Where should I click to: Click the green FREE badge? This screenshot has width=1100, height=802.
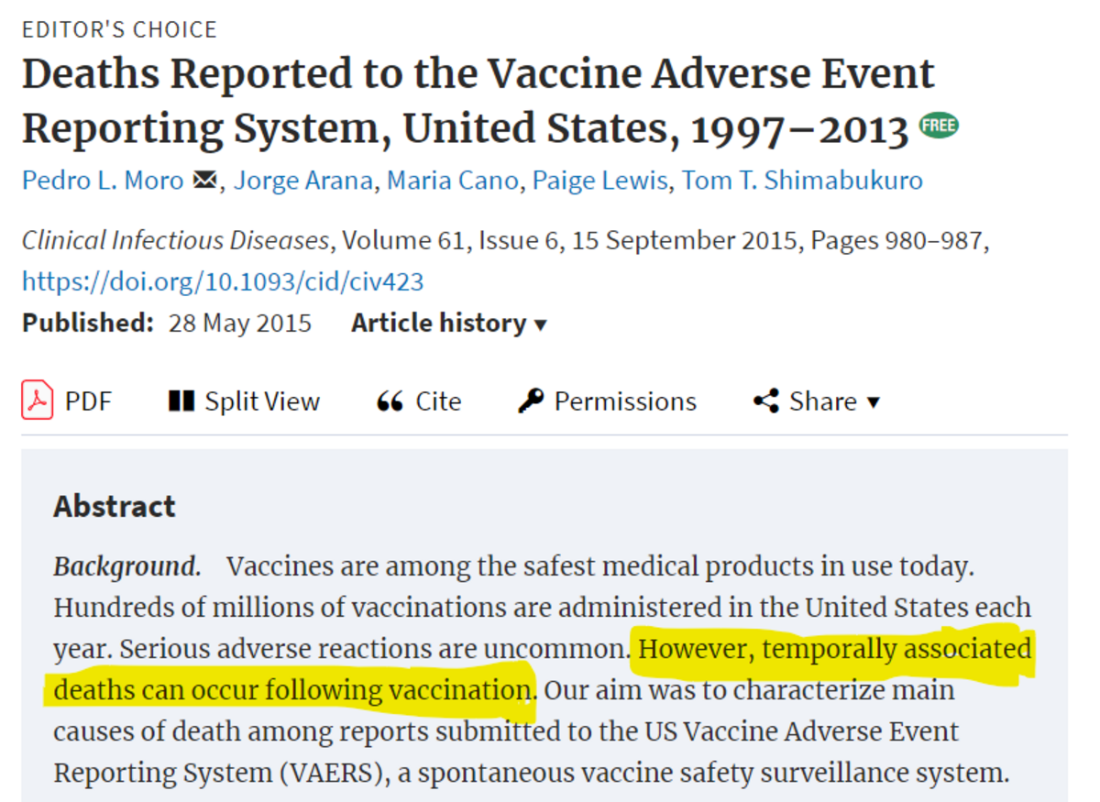tap(939, 126)
